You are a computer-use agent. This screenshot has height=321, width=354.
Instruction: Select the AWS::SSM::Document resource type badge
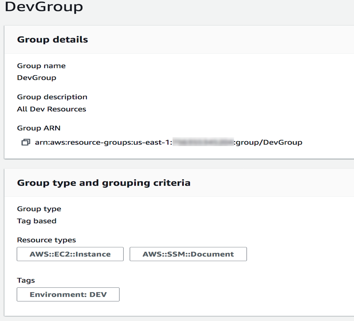pos(188,254)
